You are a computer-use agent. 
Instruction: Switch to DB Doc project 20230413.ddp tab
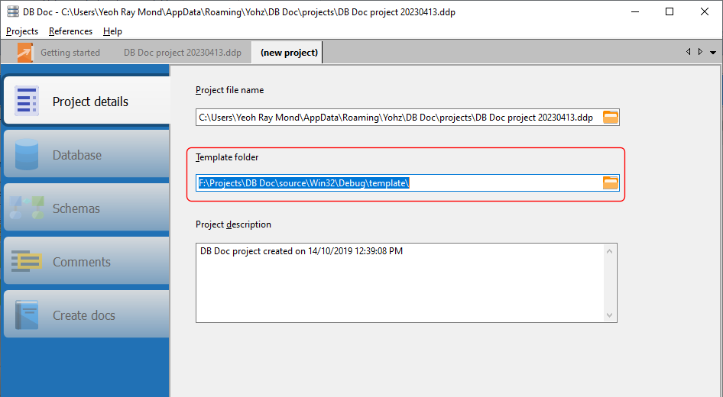click(182, 53)
